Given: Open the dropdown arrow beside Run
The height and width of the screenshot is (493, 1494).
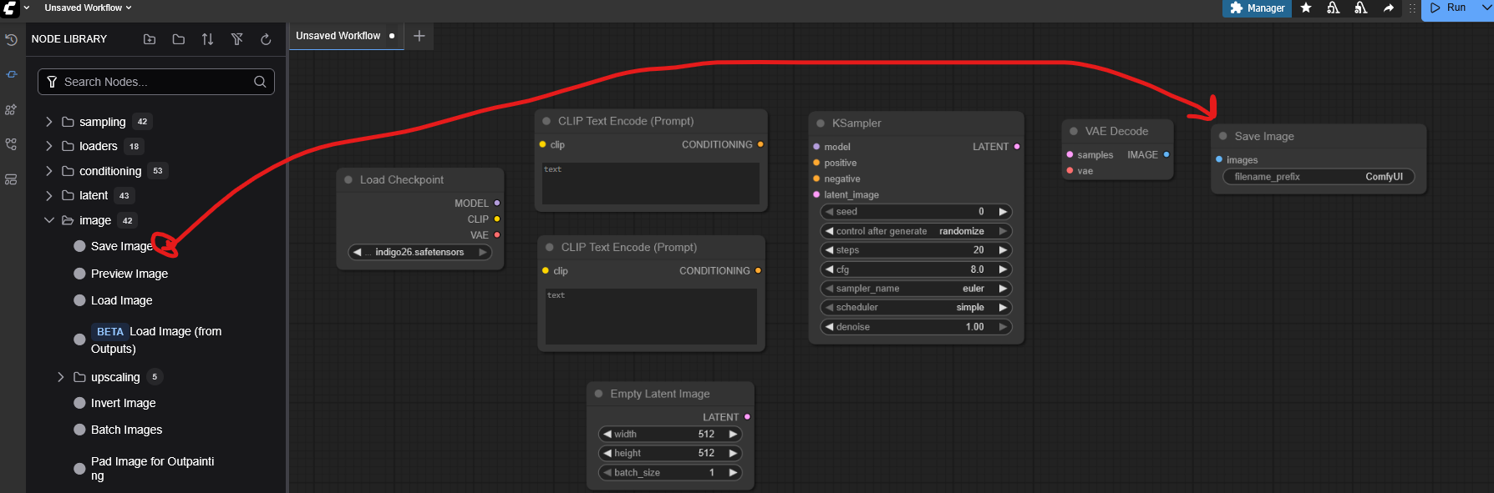Looking at the screenshot, I should coord(1486,8).
